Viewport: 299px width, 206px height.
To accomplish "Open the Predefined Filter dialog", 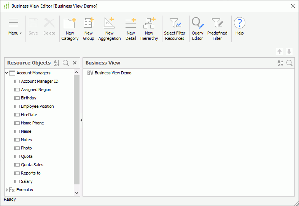I will coord(217,29).
